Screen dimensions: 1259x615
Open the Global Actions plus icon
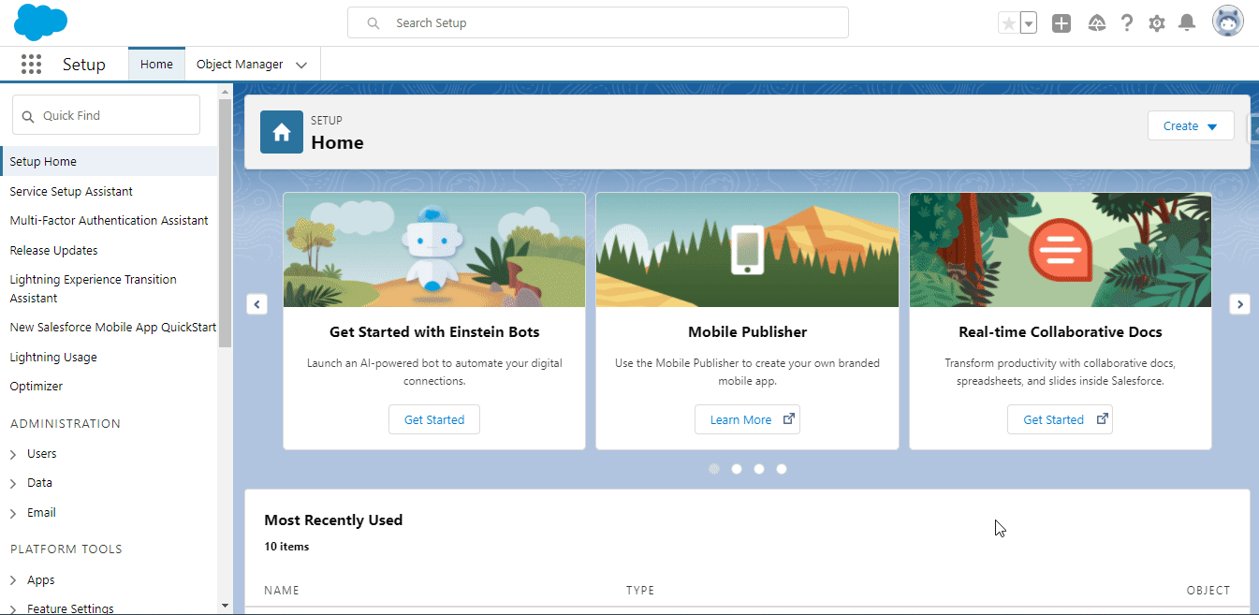1061,23
